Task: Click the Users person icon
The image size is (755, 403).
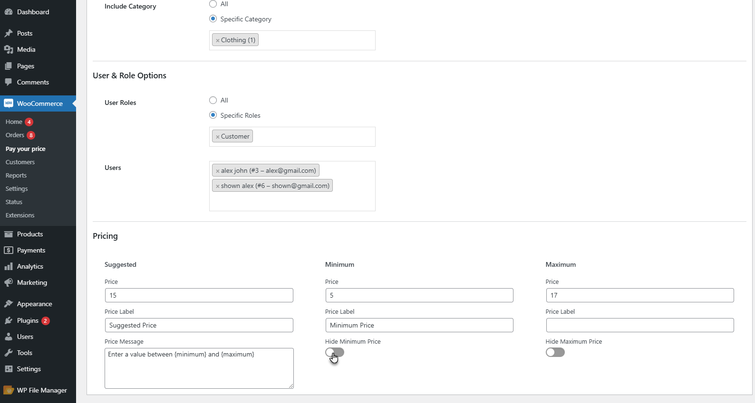Action: pos(9,337)
